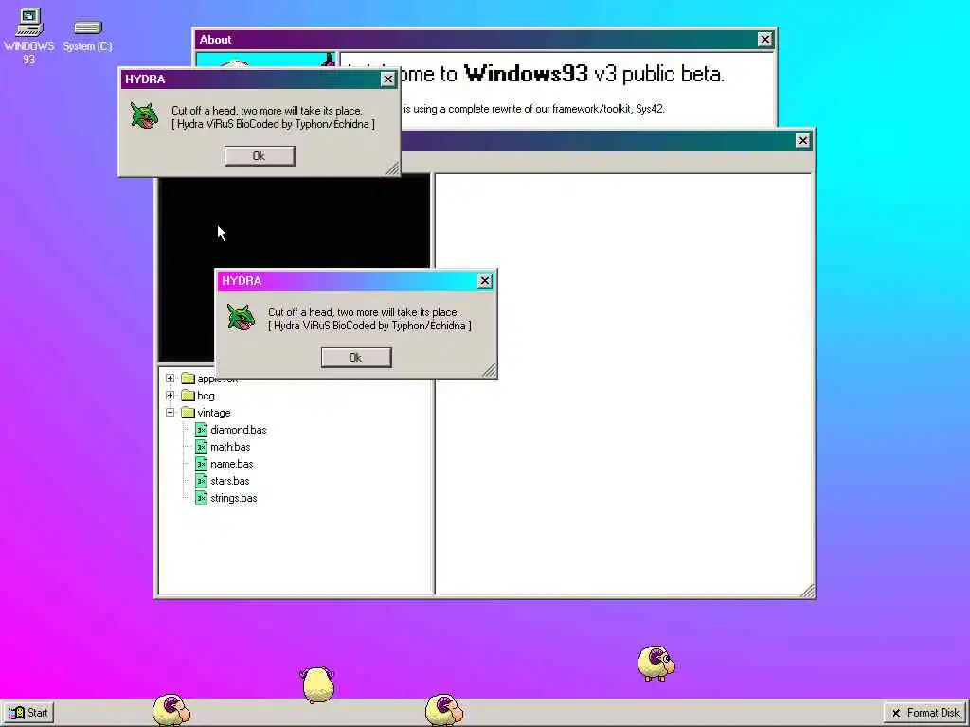Click the sheep nearest the Start button
970x727 pixels.
171,710
